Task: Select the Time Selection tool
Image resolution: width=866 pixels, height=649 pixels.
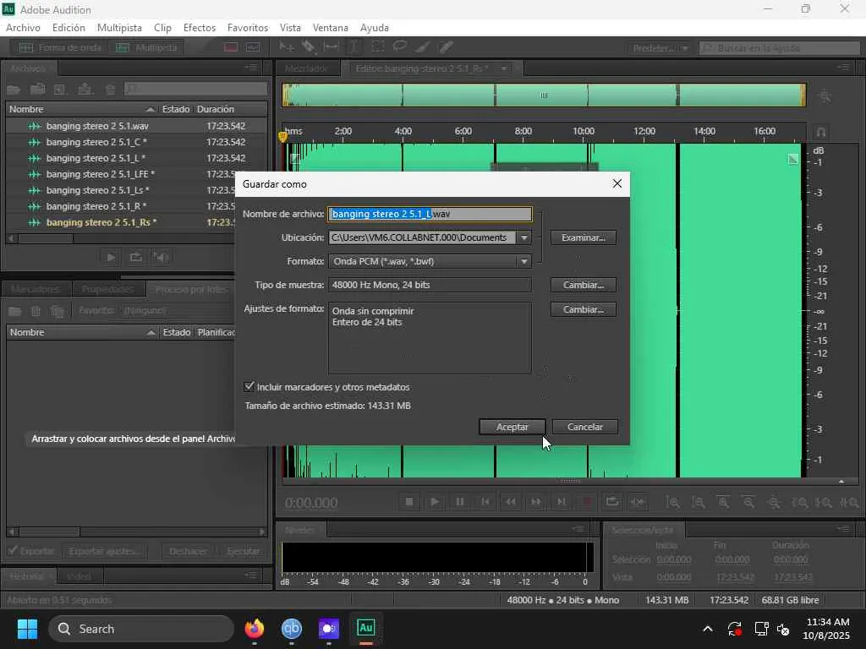Action: tap(354, 47)
